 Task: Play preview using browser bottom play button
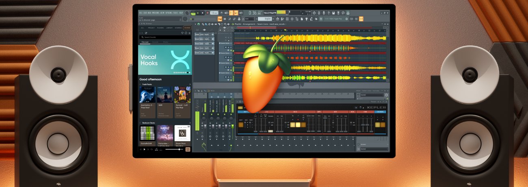[x=144, y=149]
